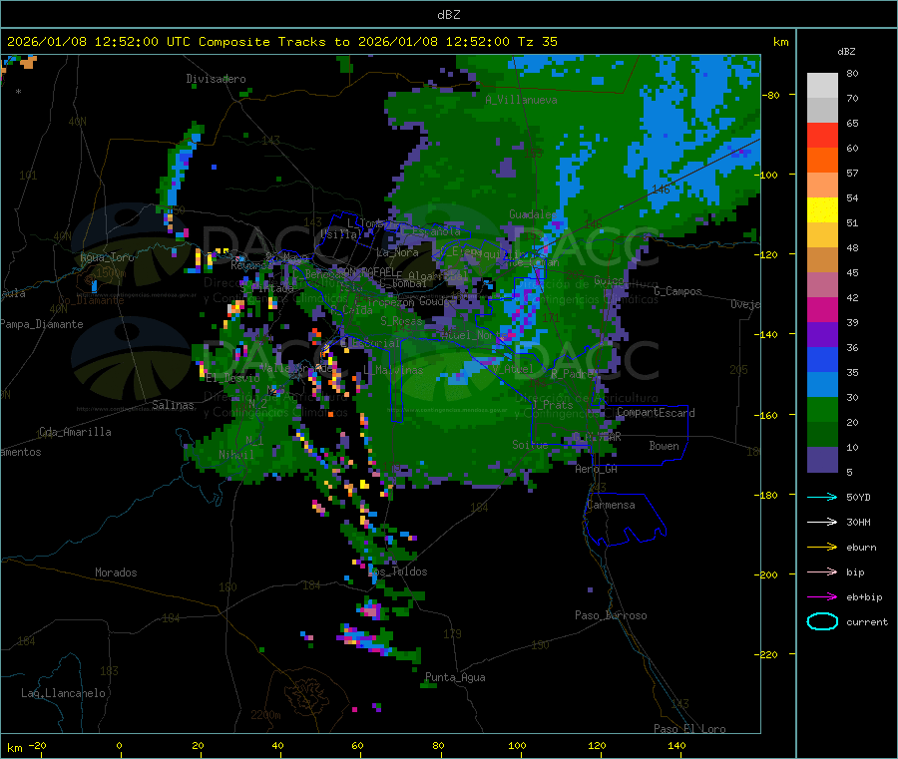Click the 'Carmensa' place label
Viewport: 898px width, 759px height.
click(611, 505)
